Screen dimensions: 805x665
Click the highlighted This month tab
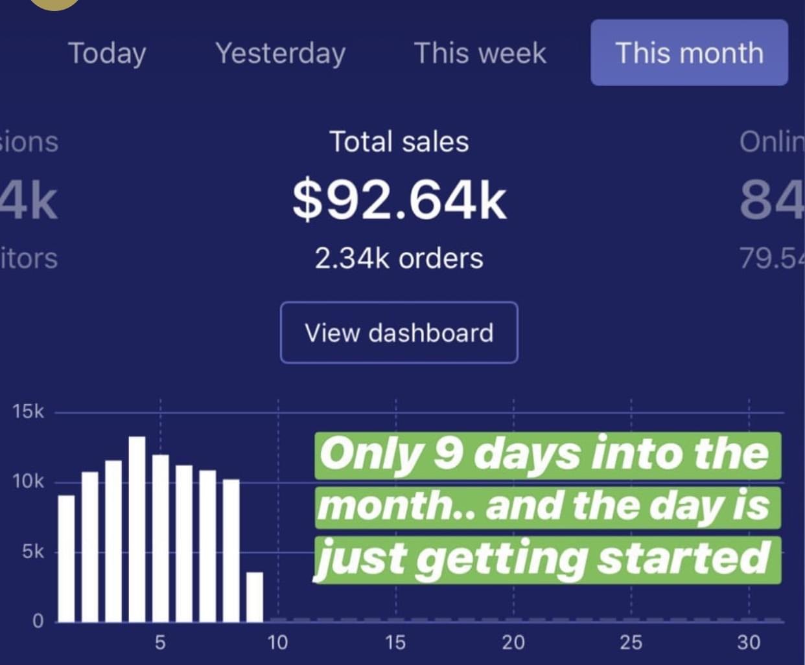coord(689,53)
